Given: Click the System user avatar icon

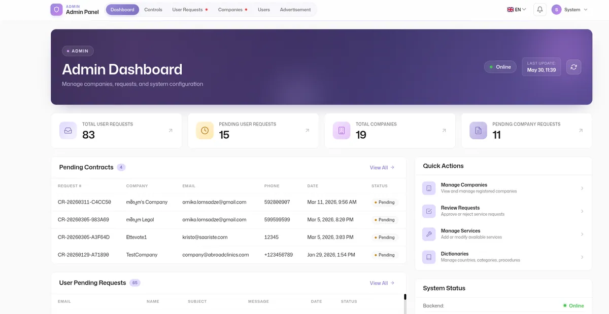Looking at the screenshot, I should click(557, 10).
